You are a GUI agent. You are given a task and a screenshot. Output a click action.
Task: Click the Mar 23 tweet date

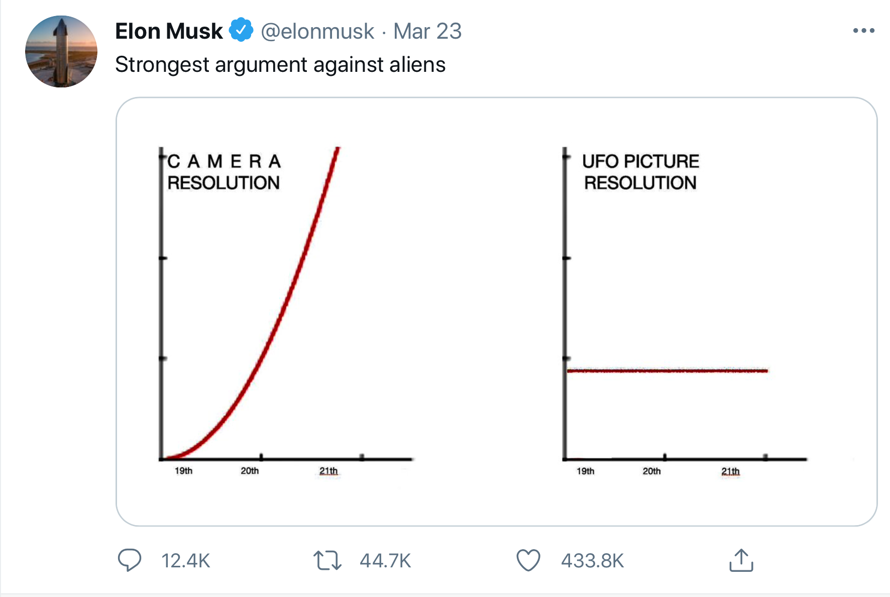click(x=427, y=31)
